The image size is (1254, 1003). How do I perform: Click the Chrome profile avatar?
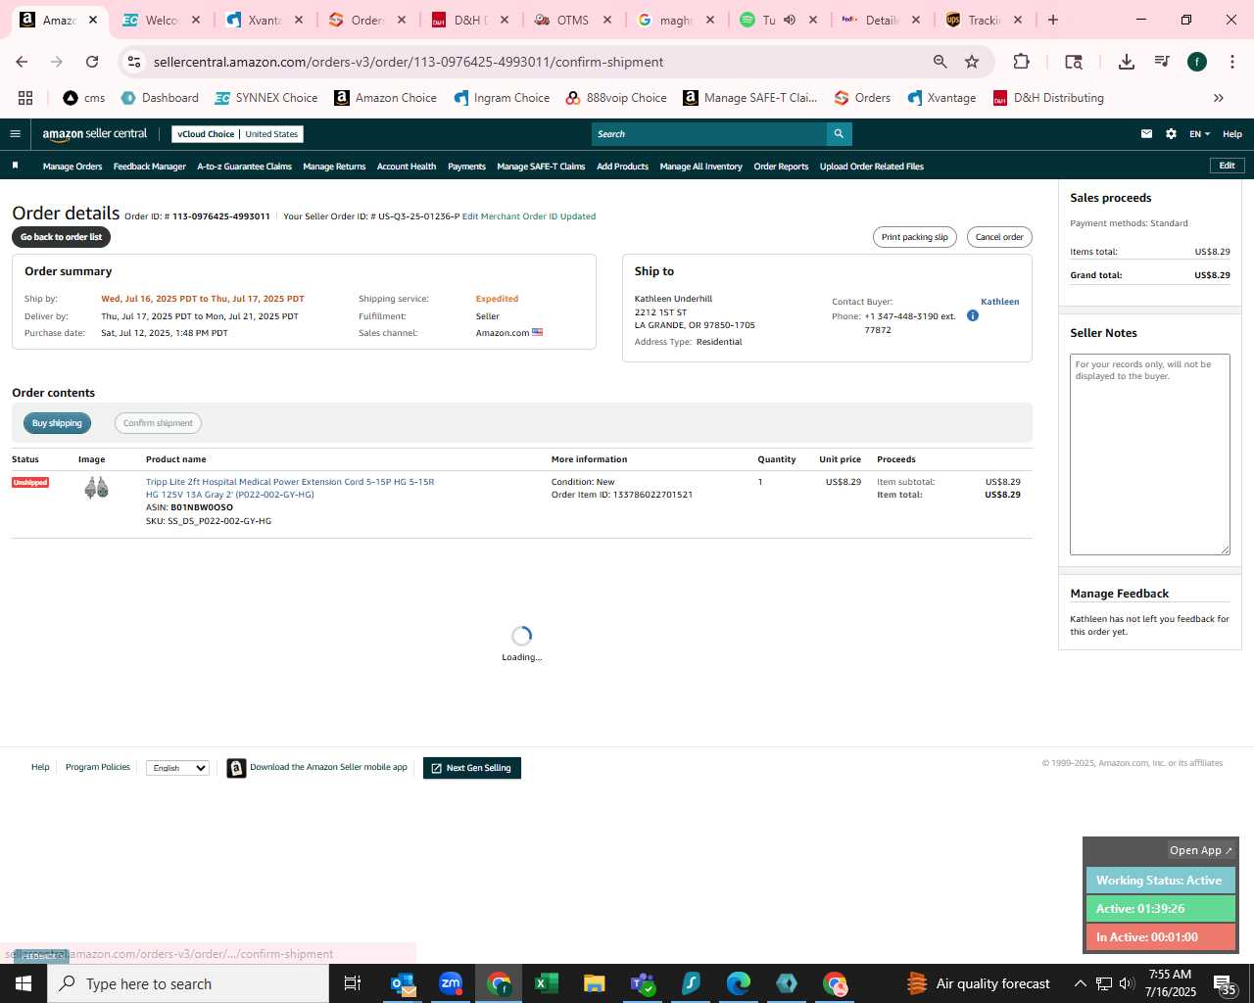click(x=1197, y=62)
